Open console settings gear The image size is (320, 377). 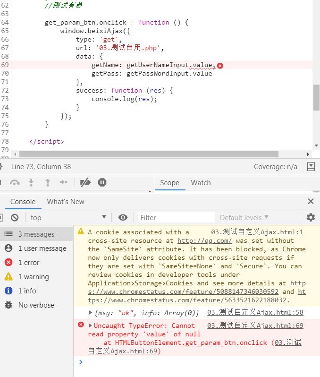coord(311,217)
